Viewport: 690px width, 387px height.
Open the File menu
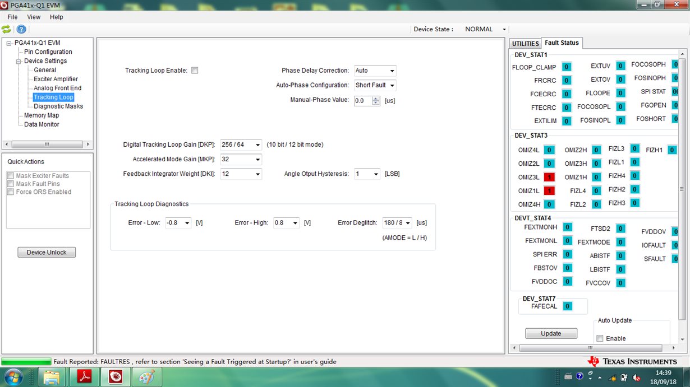point(12,17)
